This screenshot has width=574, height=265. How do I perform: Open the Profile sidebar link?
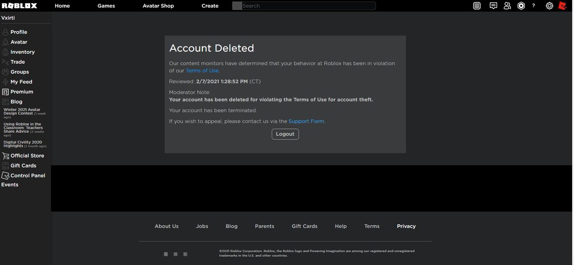19,32
